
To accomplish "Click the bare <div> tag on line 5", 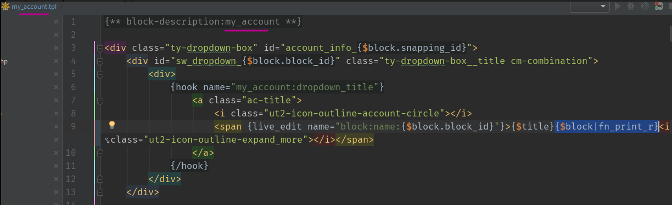I will [162, 74].
